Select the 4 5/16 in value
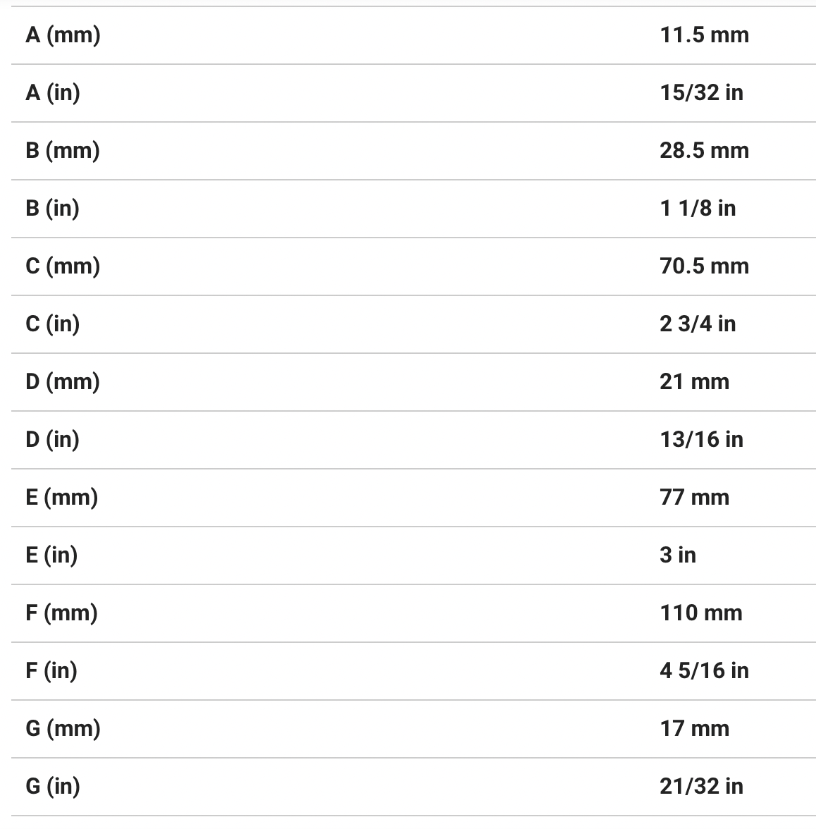The image size is (816, 829). (704, 670)
